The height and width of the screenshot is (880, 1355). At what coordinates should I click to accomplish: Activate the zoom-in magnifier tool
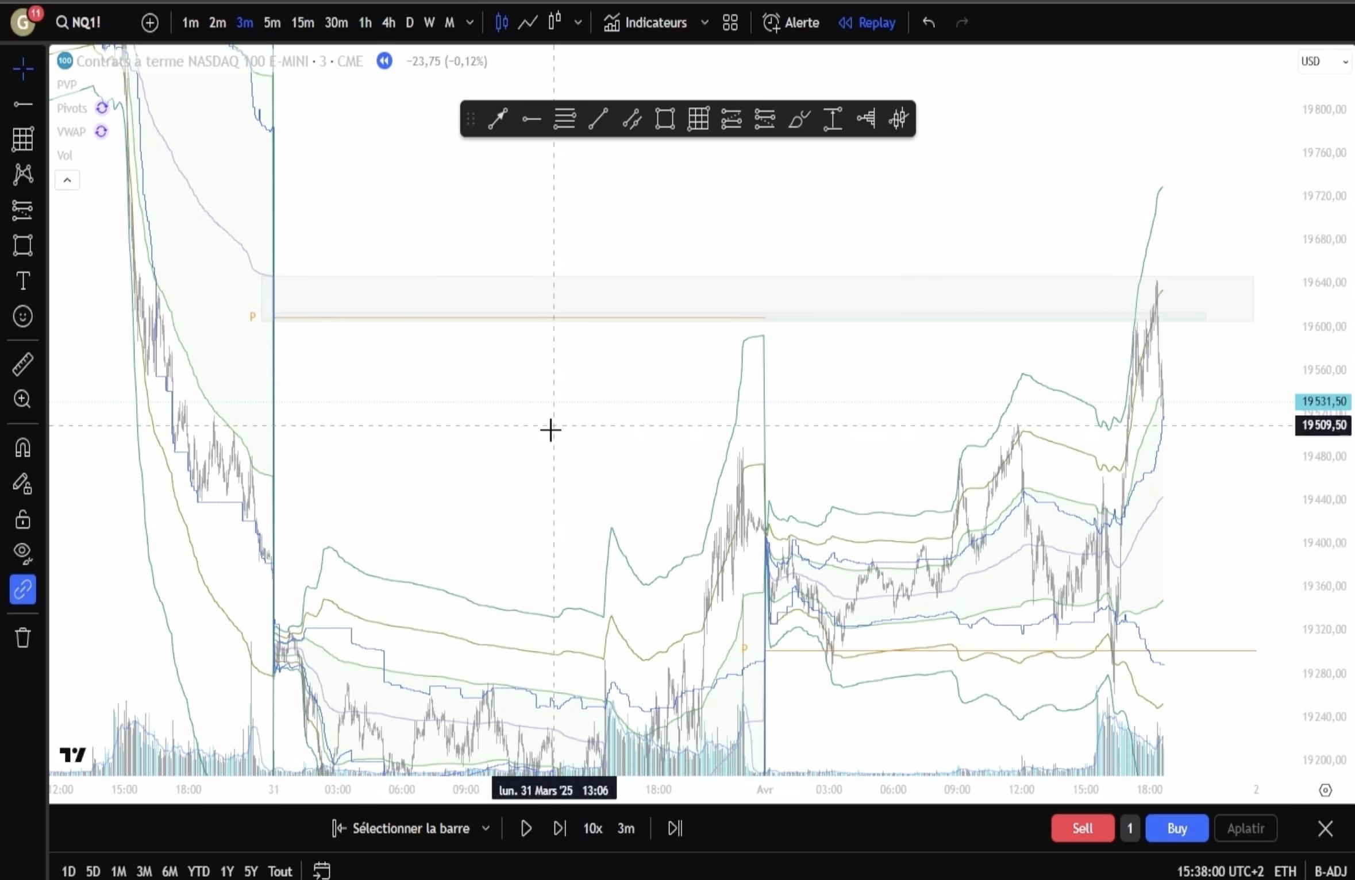[x=22, y=399]
